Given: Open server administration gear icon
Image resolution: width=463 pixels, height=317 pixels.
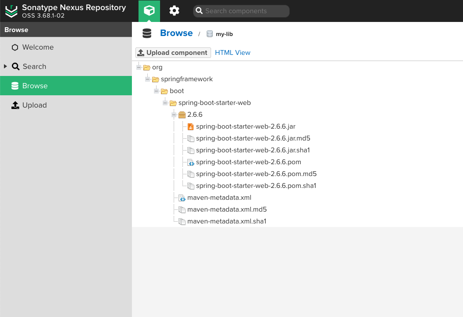Looking at the screenshot, I should pyautogui.click(x=174, y=11).
